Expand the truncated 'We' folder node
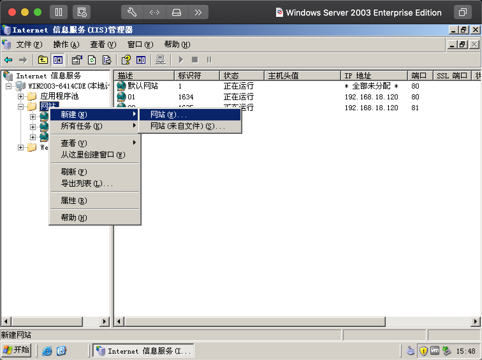The image size is (482, 360). pyautogui.click(x=21, y=147)
